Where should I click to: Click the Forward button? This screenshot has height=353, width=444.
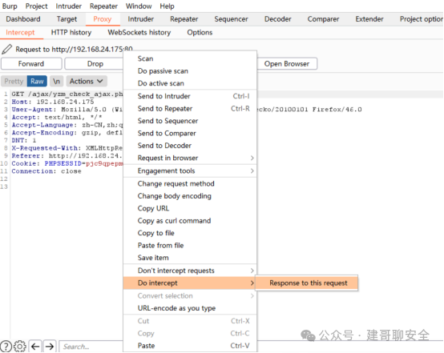click(x=31, y=64)
